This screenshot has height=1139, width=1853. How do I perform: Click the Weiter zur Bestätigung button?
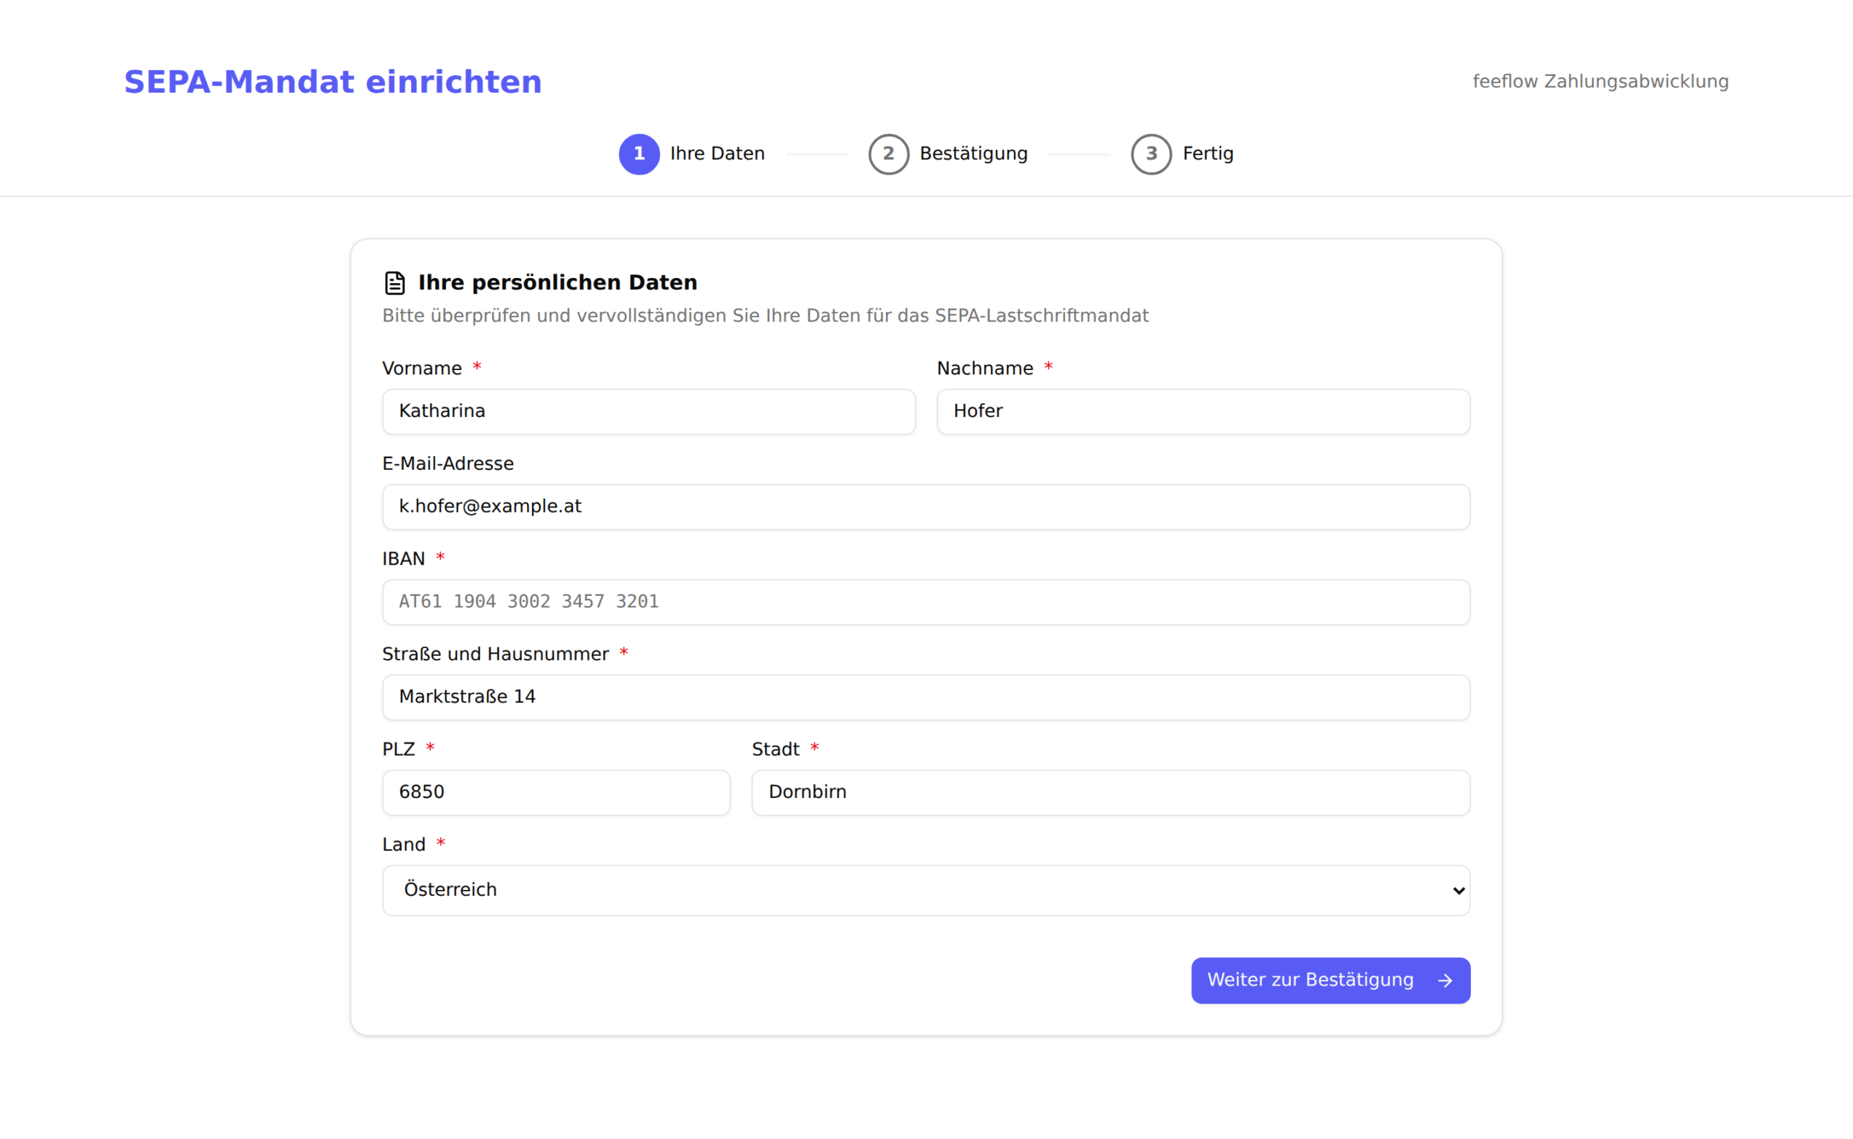[x=1330, y=981]
